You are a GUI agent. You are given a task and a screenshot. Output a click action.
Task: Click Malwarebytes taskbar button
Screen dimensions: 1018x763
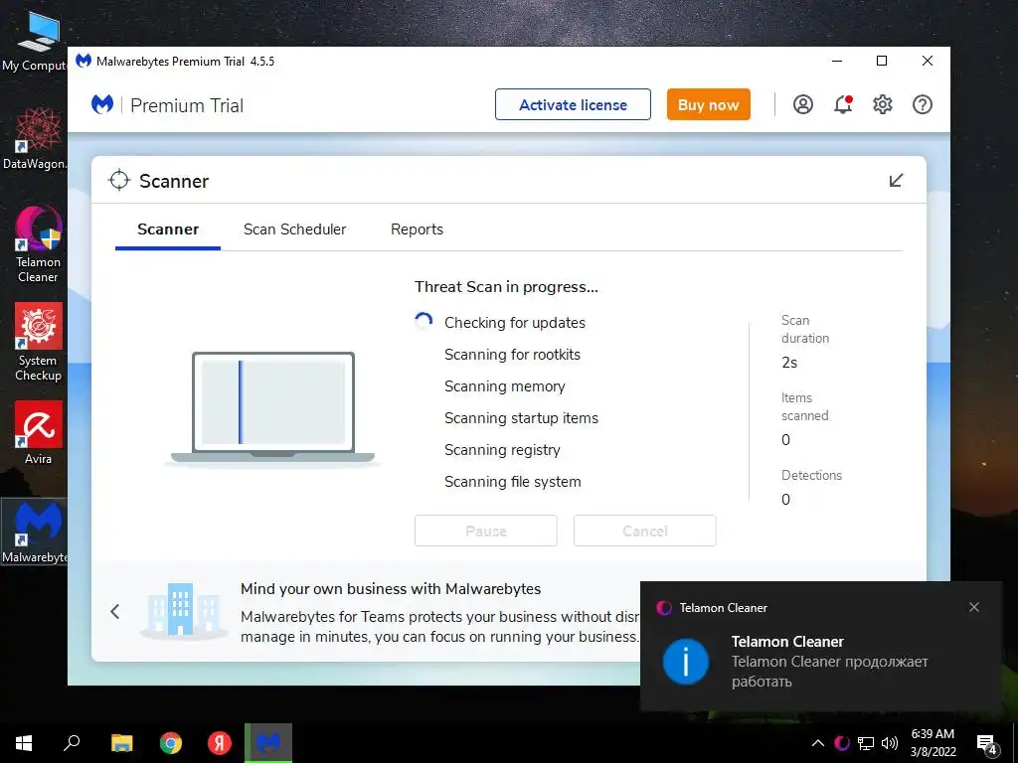coord(268,743)
